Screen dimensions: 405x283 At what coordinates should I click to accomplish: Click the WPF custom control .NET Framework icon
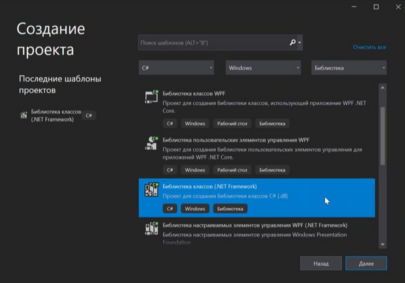151,228
